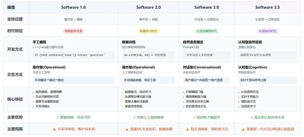The width and height of the screenshot is (304, 137).
Task: Click the Software 2.0 column header
Action: pos(149,7)
